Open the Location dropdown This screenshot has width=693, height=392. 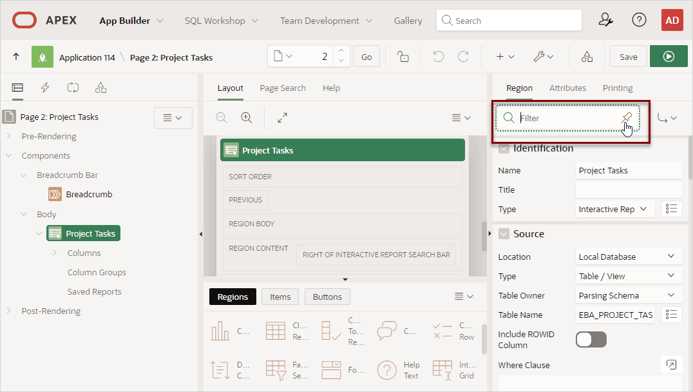[x=628, y=257]
